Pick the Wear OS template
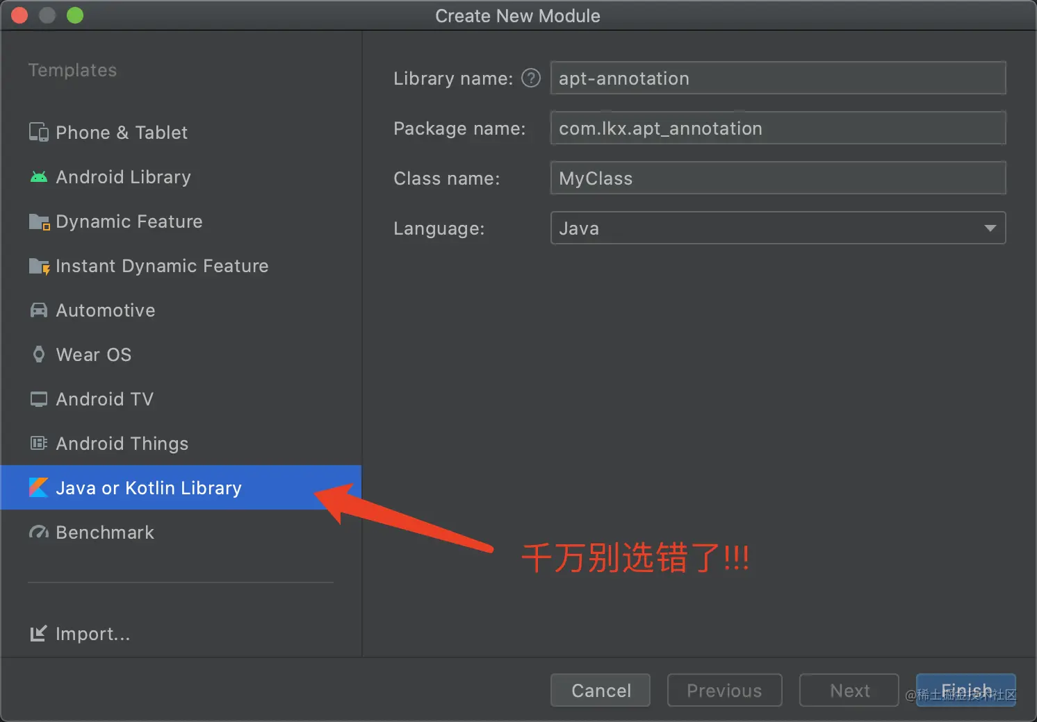Screen dimensions: 1037x722 pyautogui.click(x=181, y=355)
